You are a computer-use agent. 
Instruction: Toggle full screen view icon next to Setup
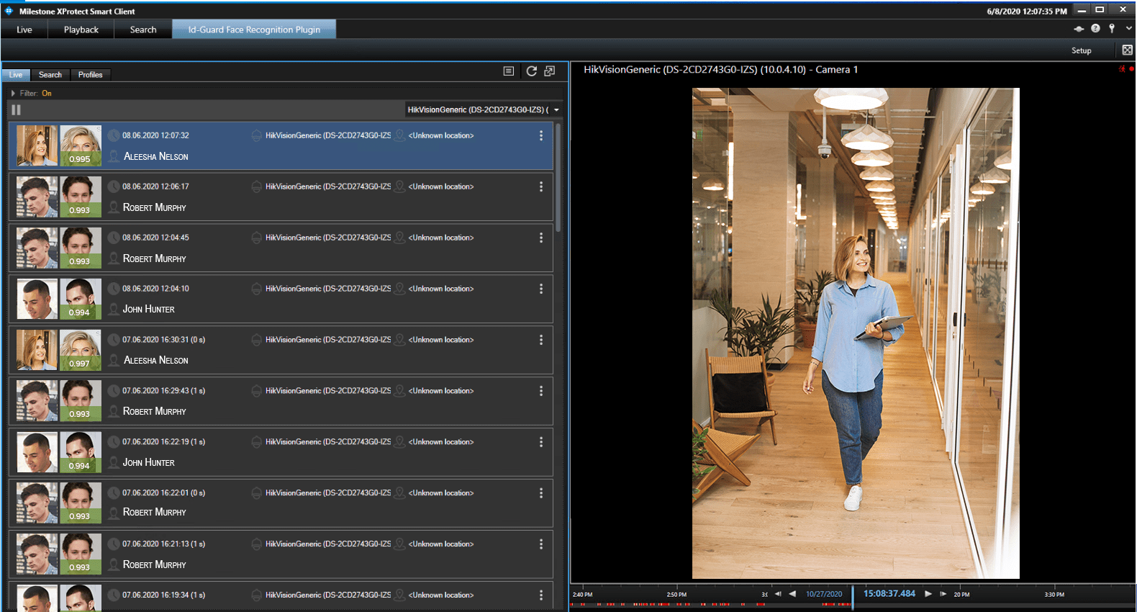1127,50
